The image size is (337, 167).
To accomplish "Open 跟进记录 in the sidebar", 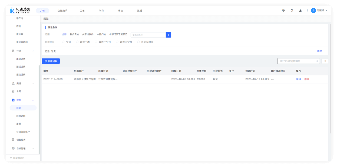I will (x=21, y=59).
